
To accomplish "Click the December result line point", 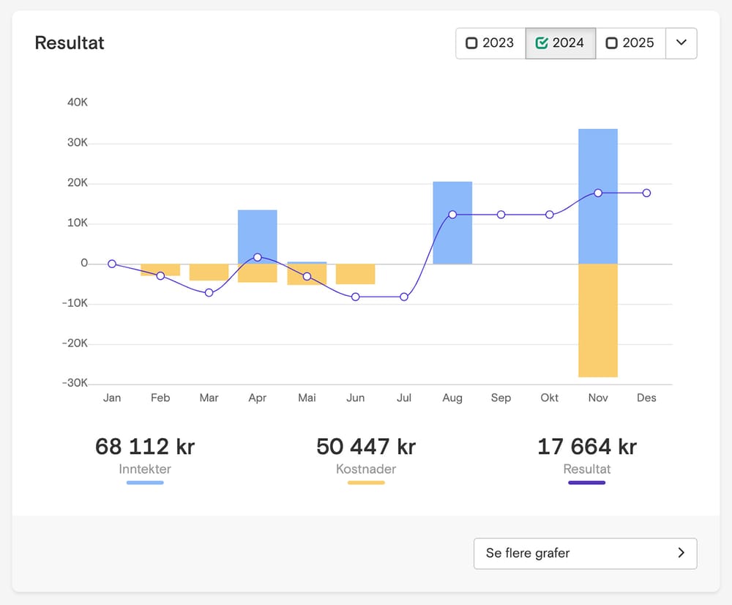I will (646, 193).
